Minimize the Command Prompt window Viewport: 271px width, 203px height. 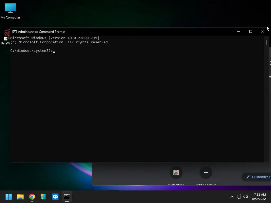pos(239,32)
